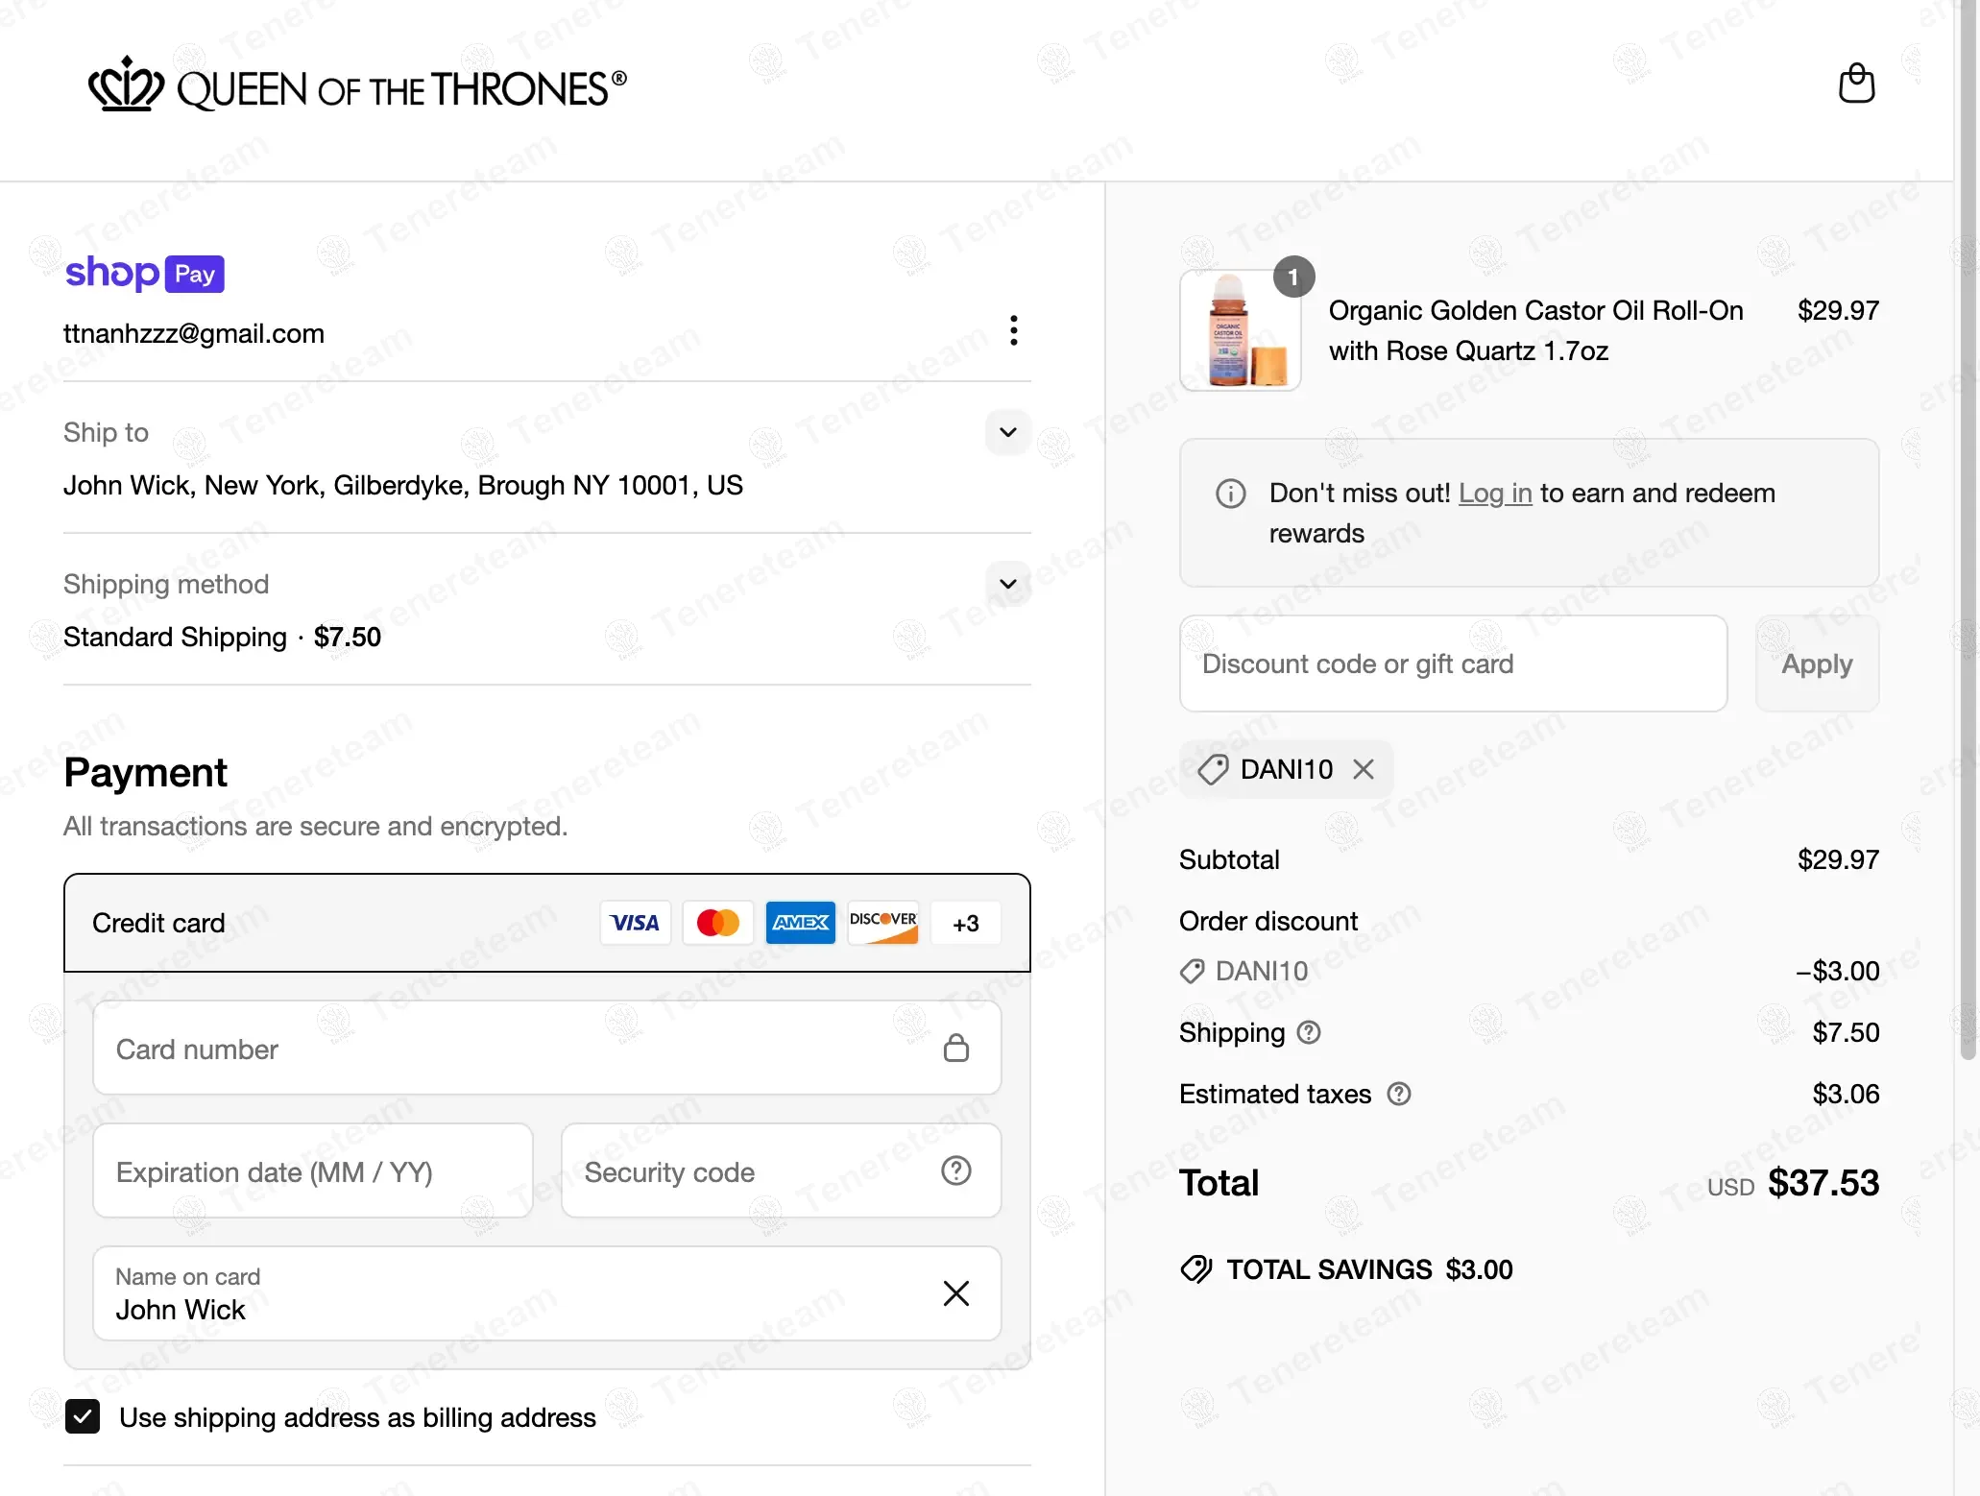Image resolution: width=1980 pixels, height=1496 pixels.
Task: Follow the Log in rewards link
Action: click(x=1494, y=493)
